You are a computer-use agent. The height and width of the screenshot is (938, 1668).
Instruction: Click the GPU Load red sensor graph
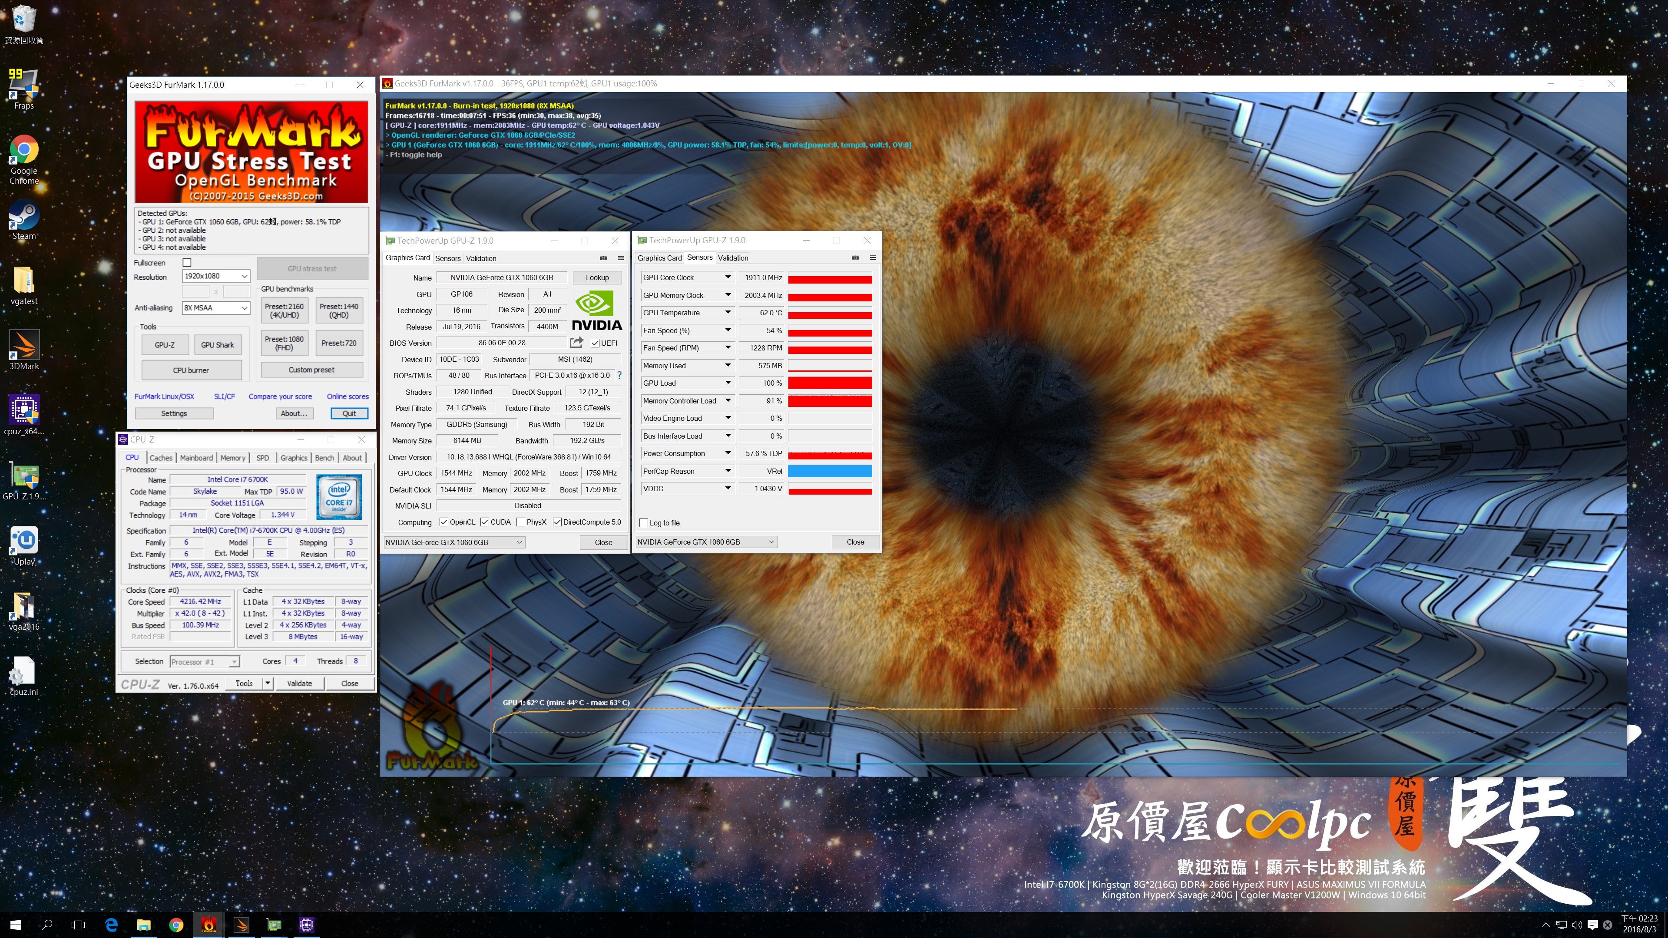point(830,383)
